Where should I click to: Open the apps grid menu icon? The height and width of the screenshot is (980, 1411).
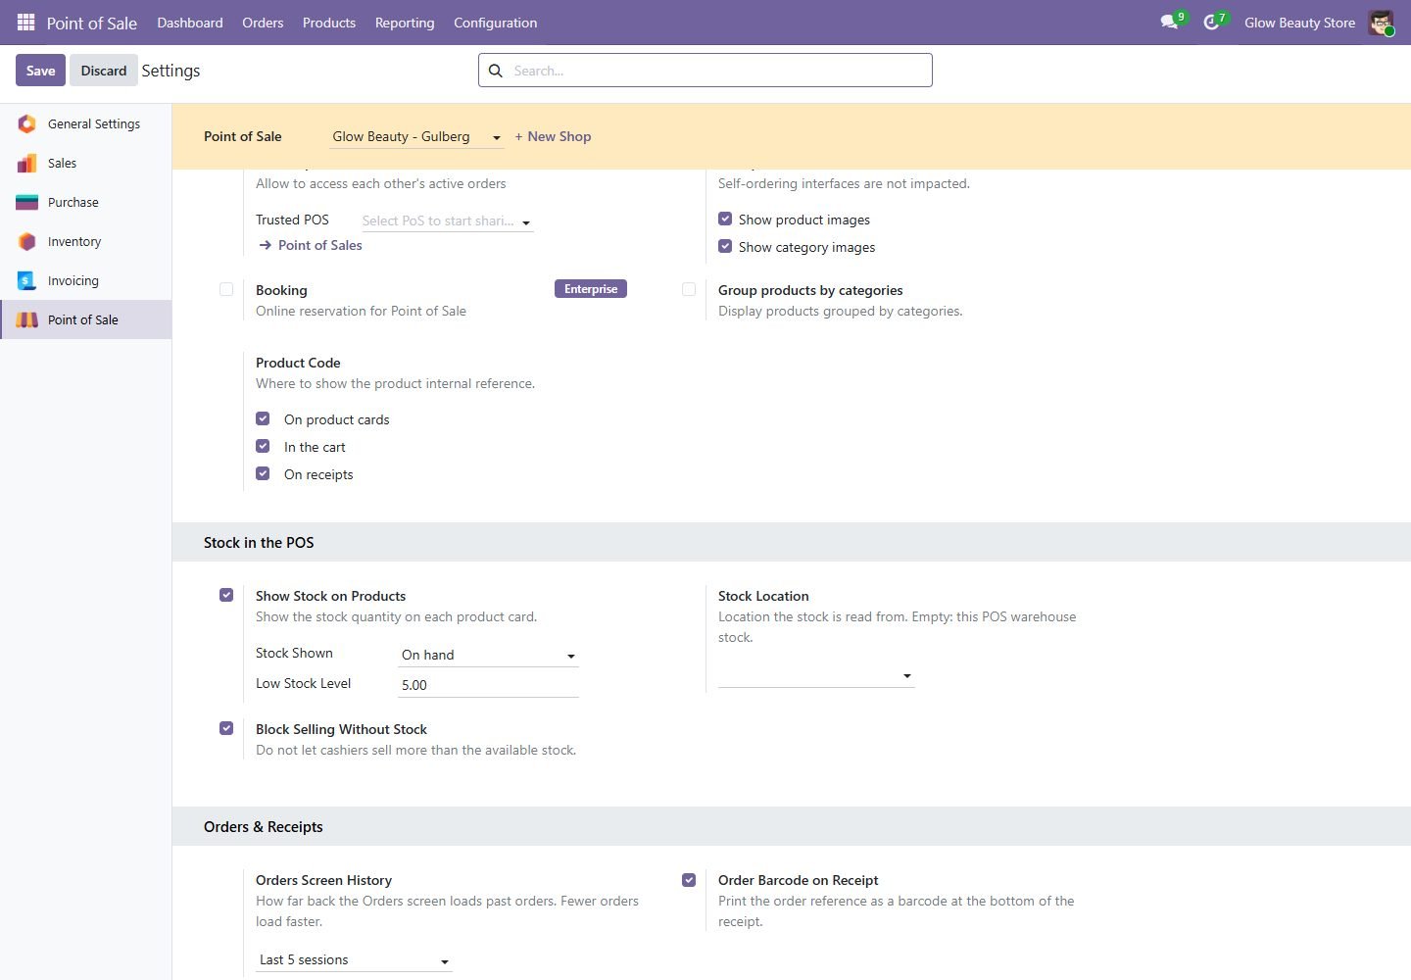(26, 22)
